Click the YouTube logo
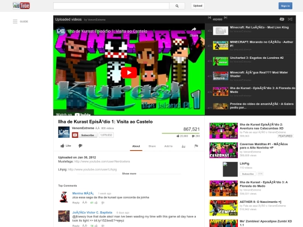The height and width of the screenshot is (227, 303). point(21,6)
